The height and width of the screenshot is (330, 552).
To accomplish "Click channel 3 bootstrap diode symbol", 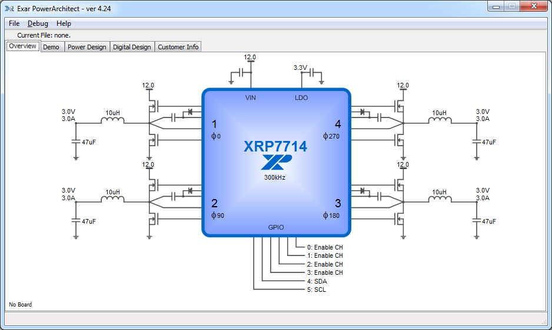I will 363,191.
